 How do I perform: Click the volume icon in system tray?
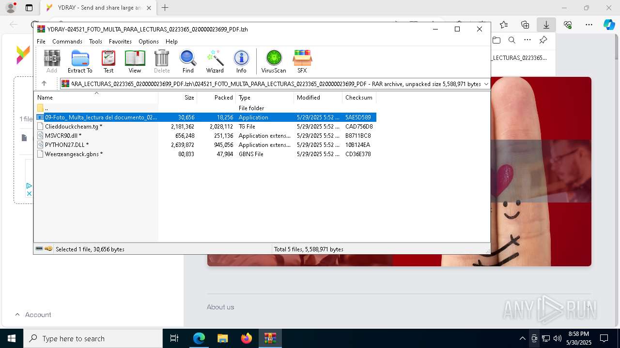[558, 338]
